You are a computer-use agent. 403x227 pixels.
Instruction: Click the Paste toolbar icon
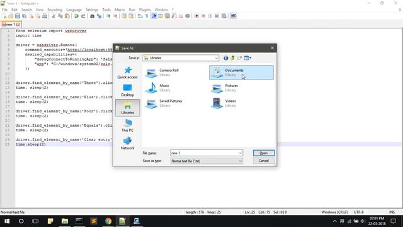(x=67, y=16)
